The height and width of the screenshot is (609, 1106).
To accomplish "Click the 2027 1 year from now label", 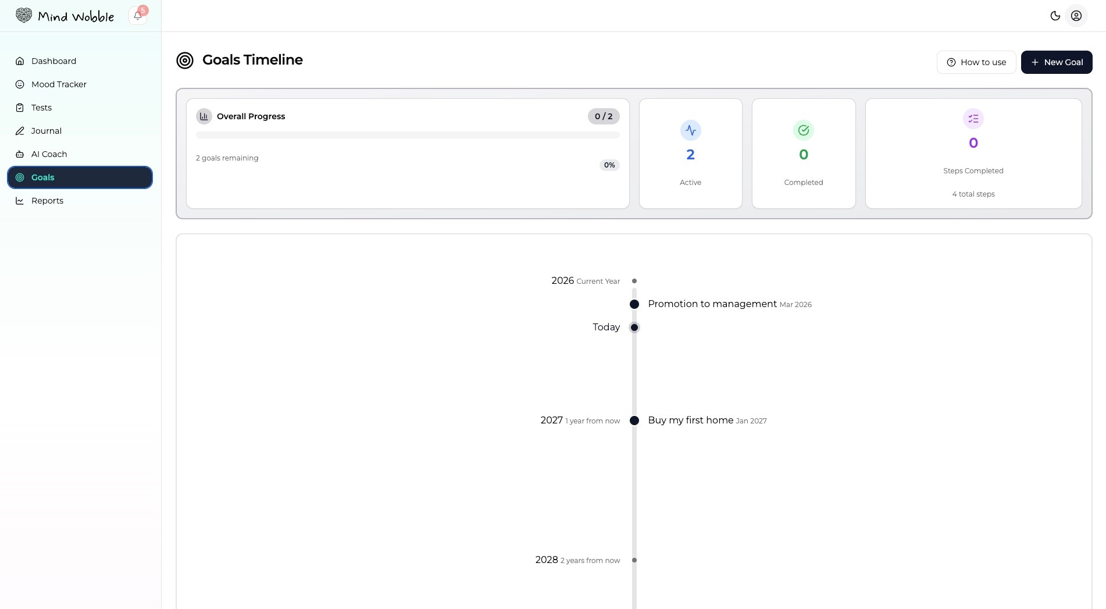I will tap(580, 420).
